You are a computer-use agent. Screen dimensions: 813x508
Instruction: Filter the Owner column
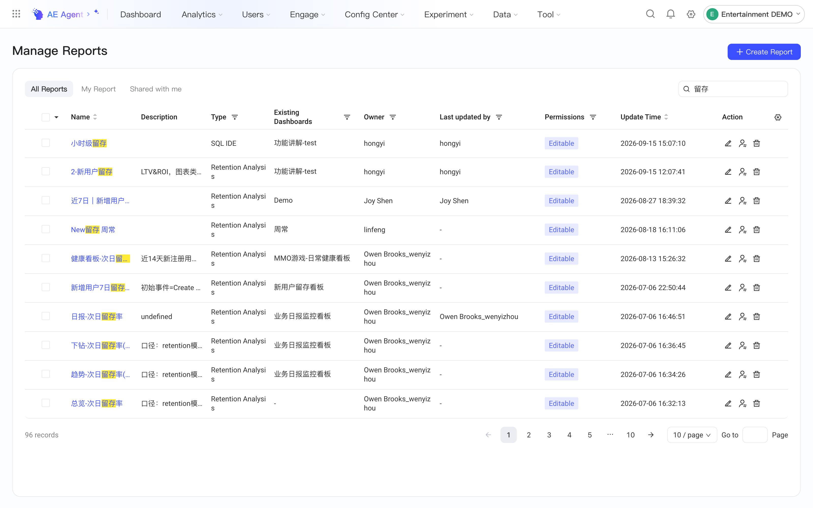pos(393,117)
